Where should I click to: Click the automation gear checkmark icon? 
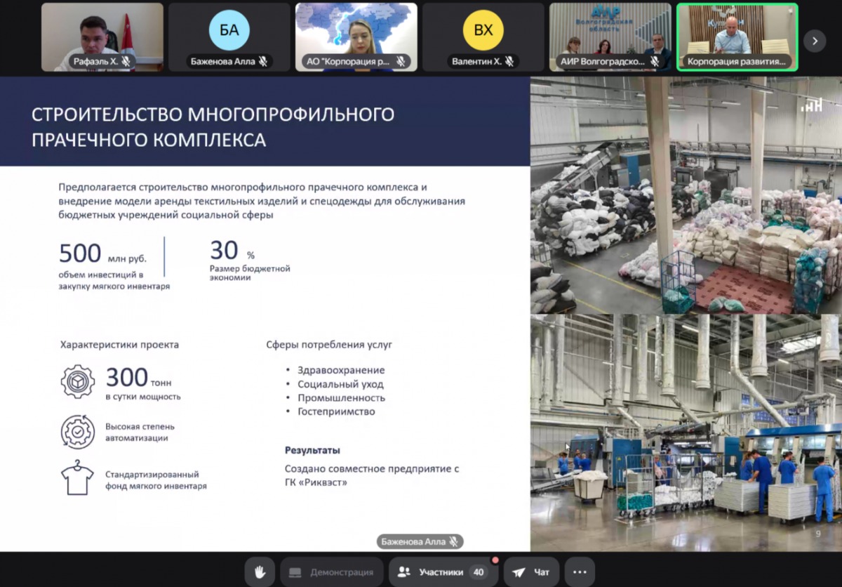[x=77, y=432]
